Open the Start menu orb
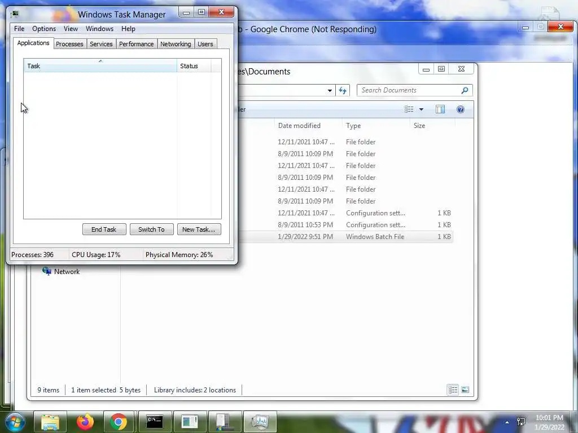The height and width of the screenshot is (433, 578). [14, 422]
